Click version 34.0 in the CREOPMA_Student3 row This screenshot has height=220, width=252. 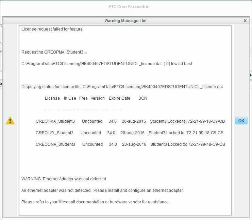click(x=113, y=121)
